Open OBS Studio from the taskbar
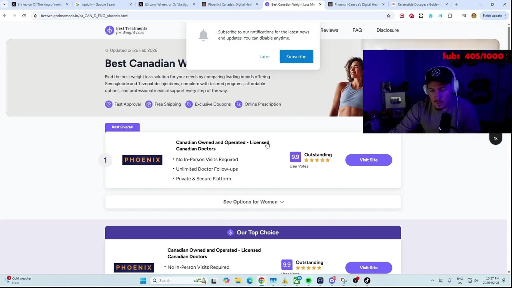 pyautogui.click(x=355, y=280)
